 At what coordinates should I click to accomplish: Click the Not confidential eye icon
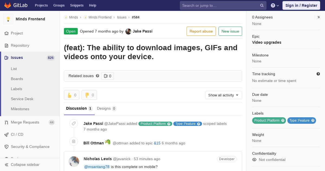coord(254,160)
